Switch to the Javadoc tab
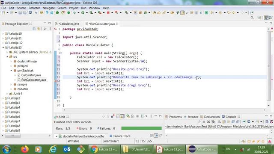 click(x=191, y=117)
